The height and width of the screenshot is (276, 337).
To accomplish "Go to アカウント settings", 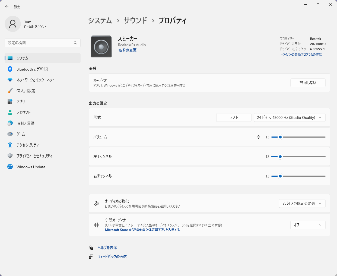I will (x=43, y=112).
